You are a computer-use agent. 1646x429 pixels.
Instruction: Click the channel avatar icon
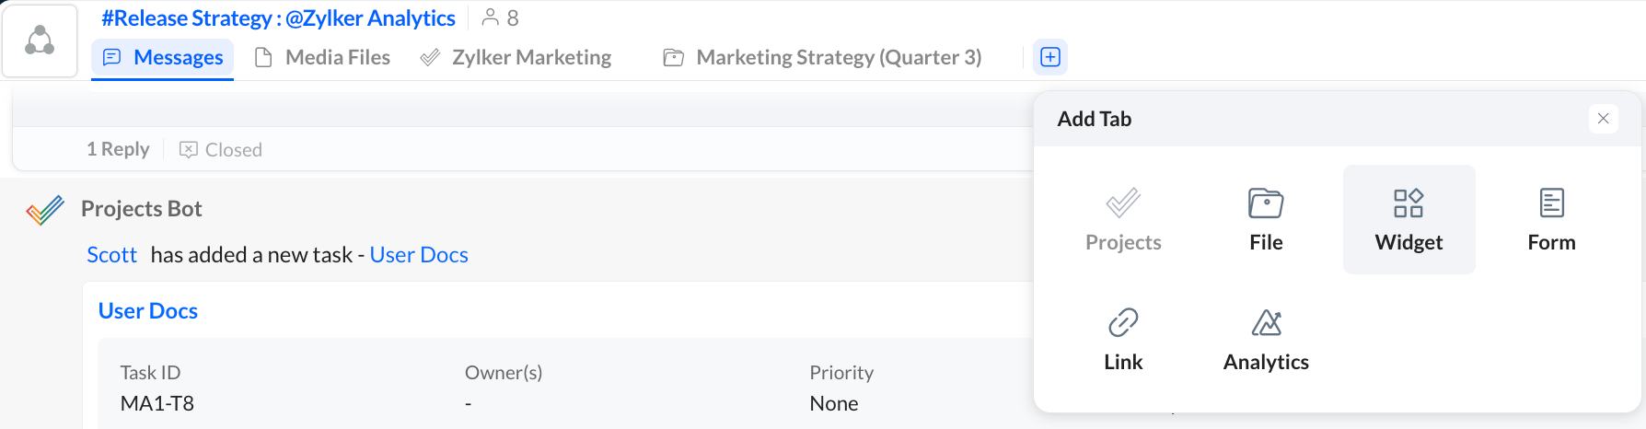pos(40,41)
